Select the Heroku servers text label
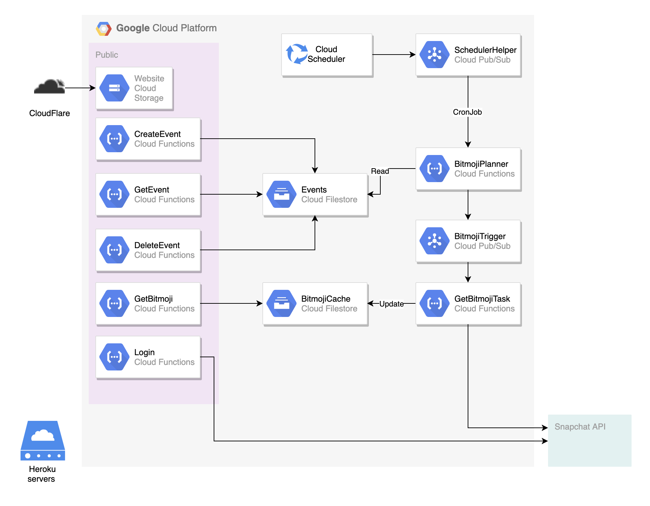Screen dimensions: 650x506 42,474
